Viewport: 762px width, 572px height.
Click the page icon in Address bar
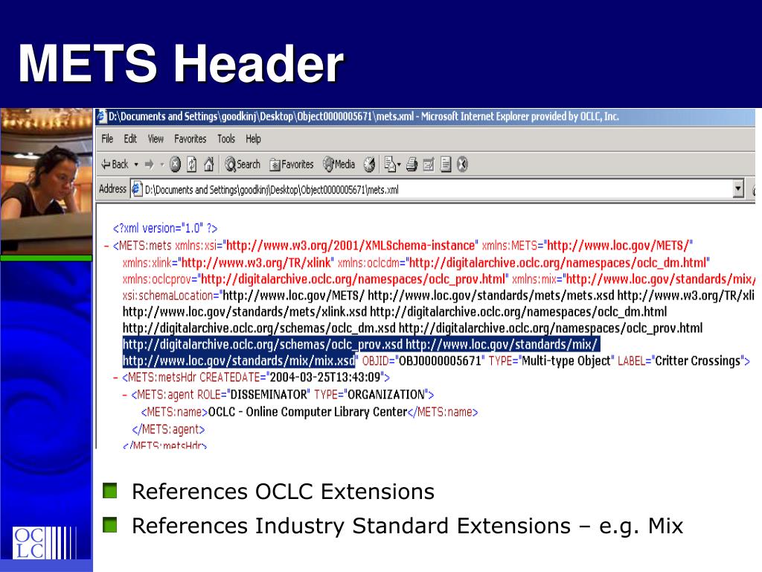(x=137, y=189)
